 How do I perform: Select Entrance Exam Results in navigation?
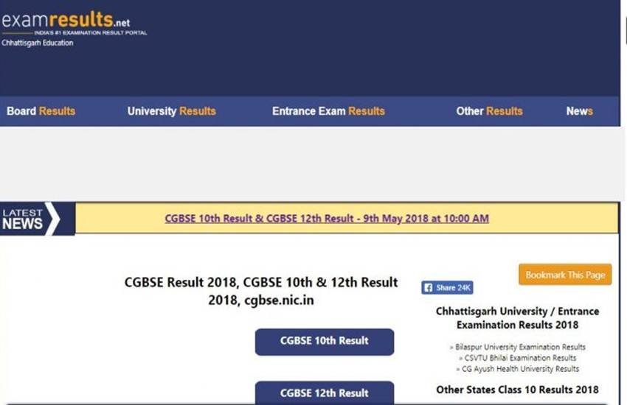coord(328,111)
